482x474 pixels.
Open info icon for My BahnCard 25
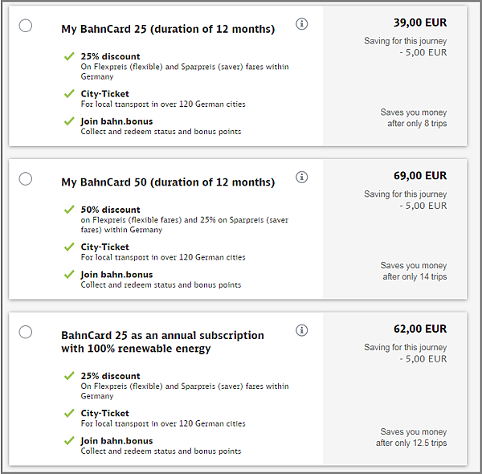pos(302,24)
